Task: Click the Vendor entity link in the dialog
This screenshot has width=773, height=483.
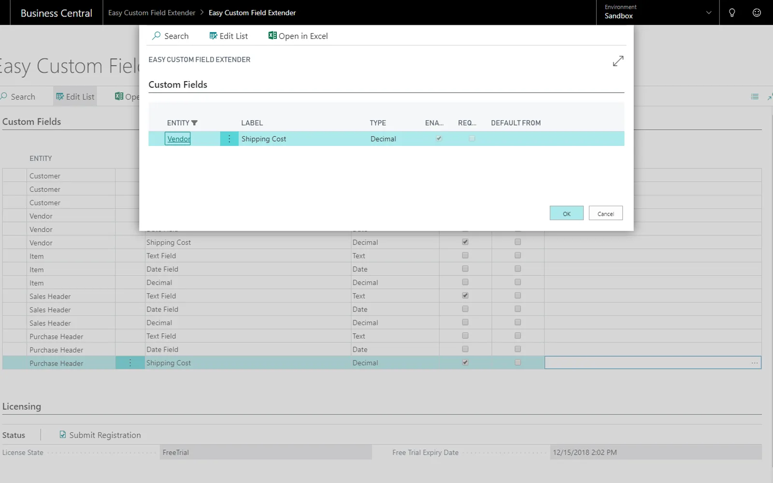Action: tap(179, 139)
